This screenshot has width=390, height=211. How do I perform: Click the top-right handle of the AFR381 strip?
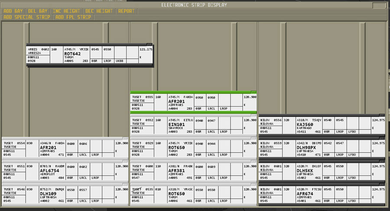coord(253,161)
